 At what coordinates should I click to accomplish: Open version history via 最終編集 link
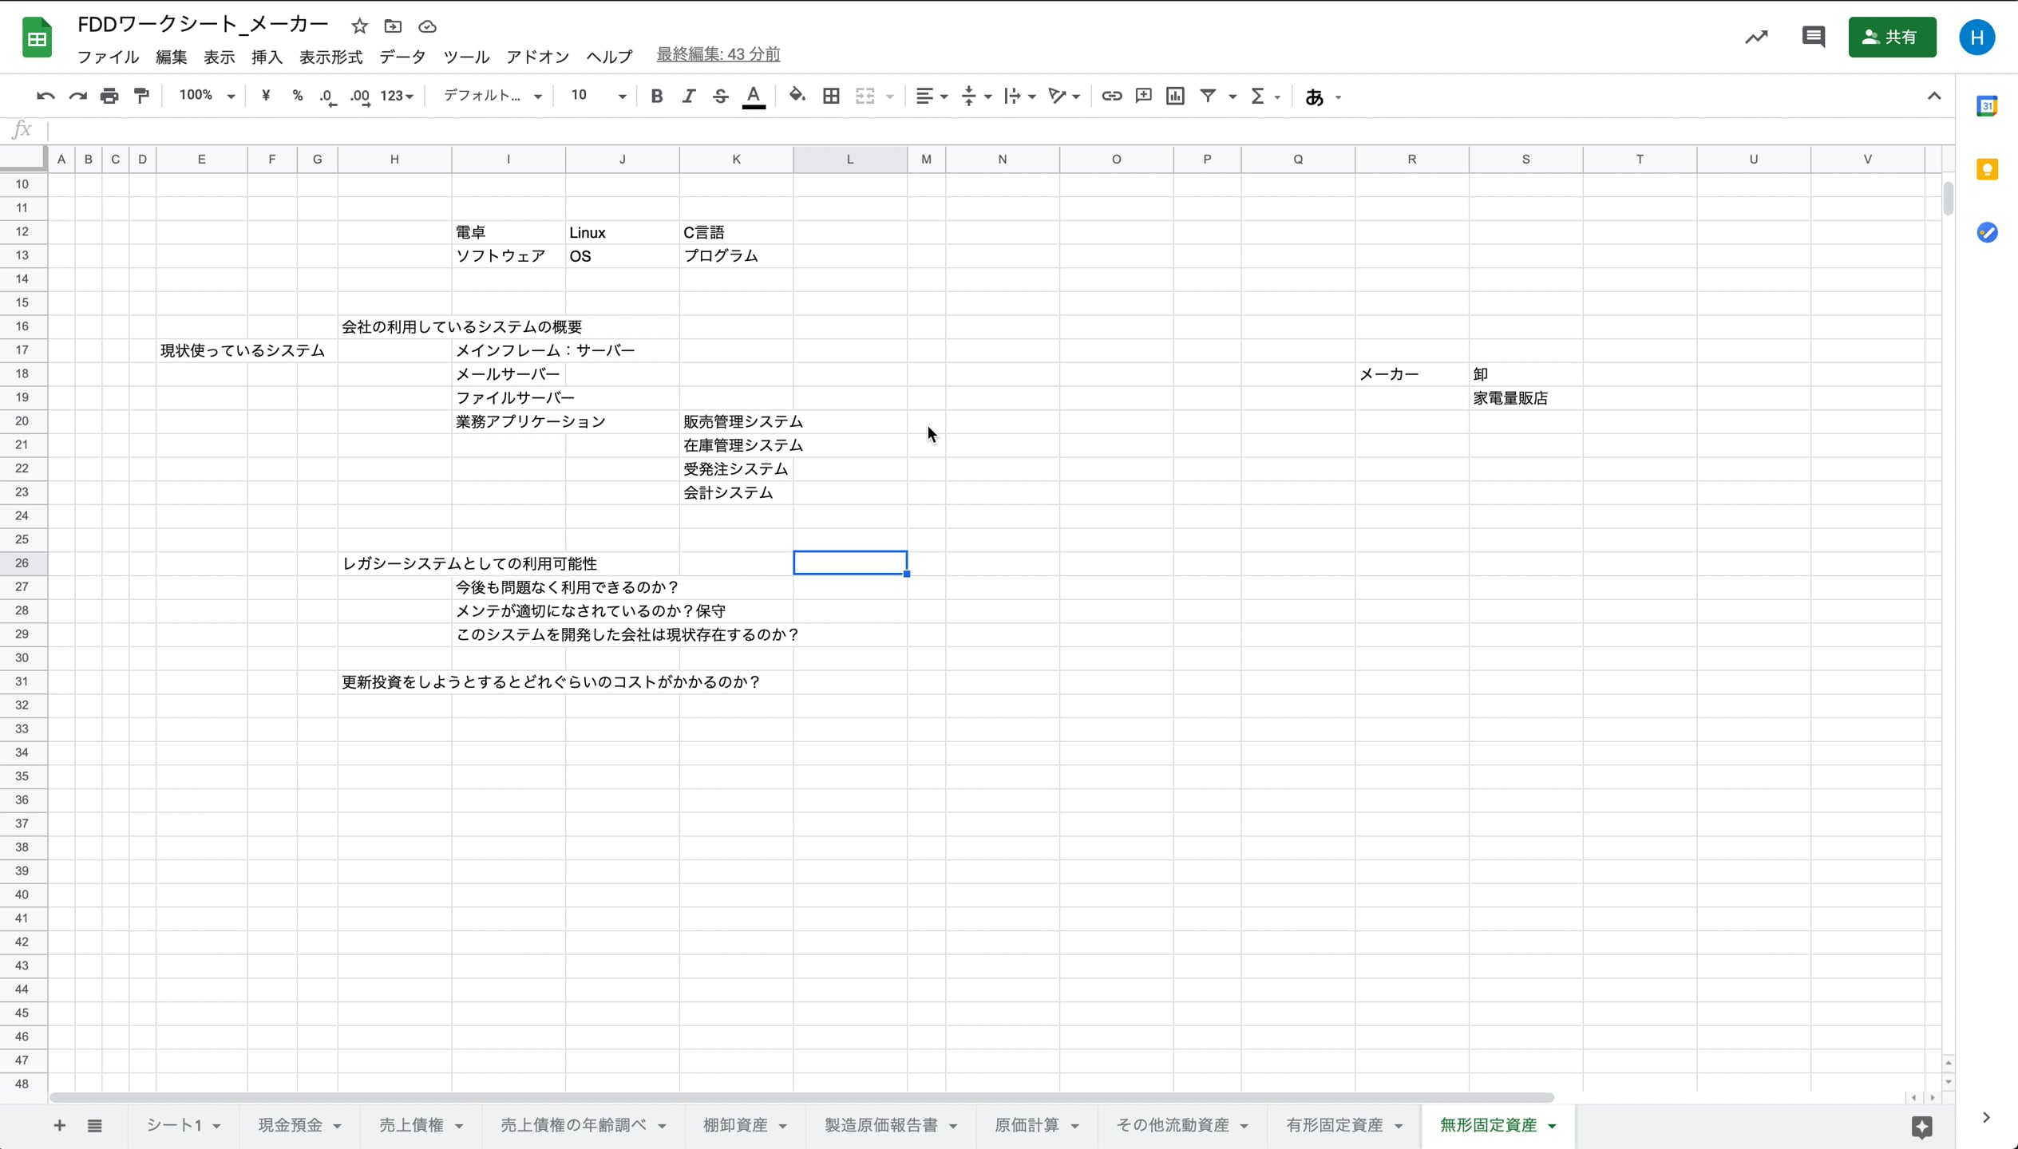[x=716, y=53]
